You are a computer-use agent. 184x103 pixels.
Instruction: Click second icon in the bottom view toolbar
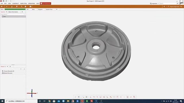79,97
